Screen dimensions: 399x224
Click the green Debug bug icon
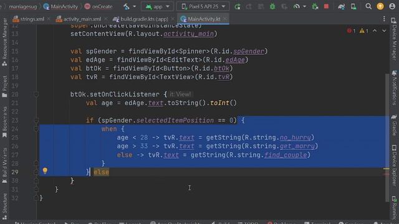(x=272, y=7)
